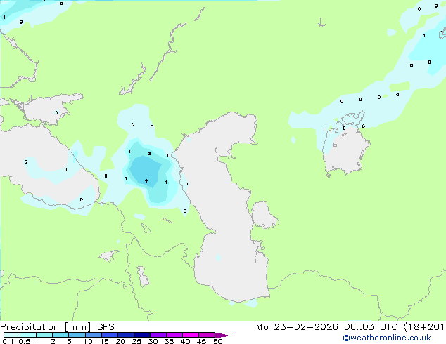The width and height of the screenshot is (446, 344).
Task: Click the 'GFS' model label
Action: pos(106,327)
